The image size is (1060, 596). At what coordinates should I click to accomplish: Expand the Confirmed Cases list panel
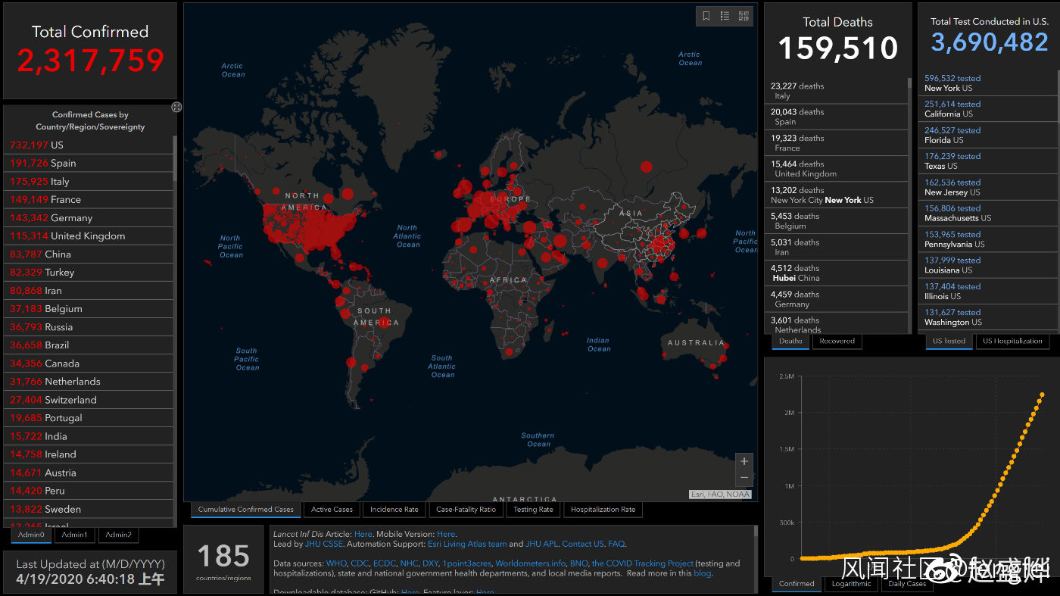(176, 107)
